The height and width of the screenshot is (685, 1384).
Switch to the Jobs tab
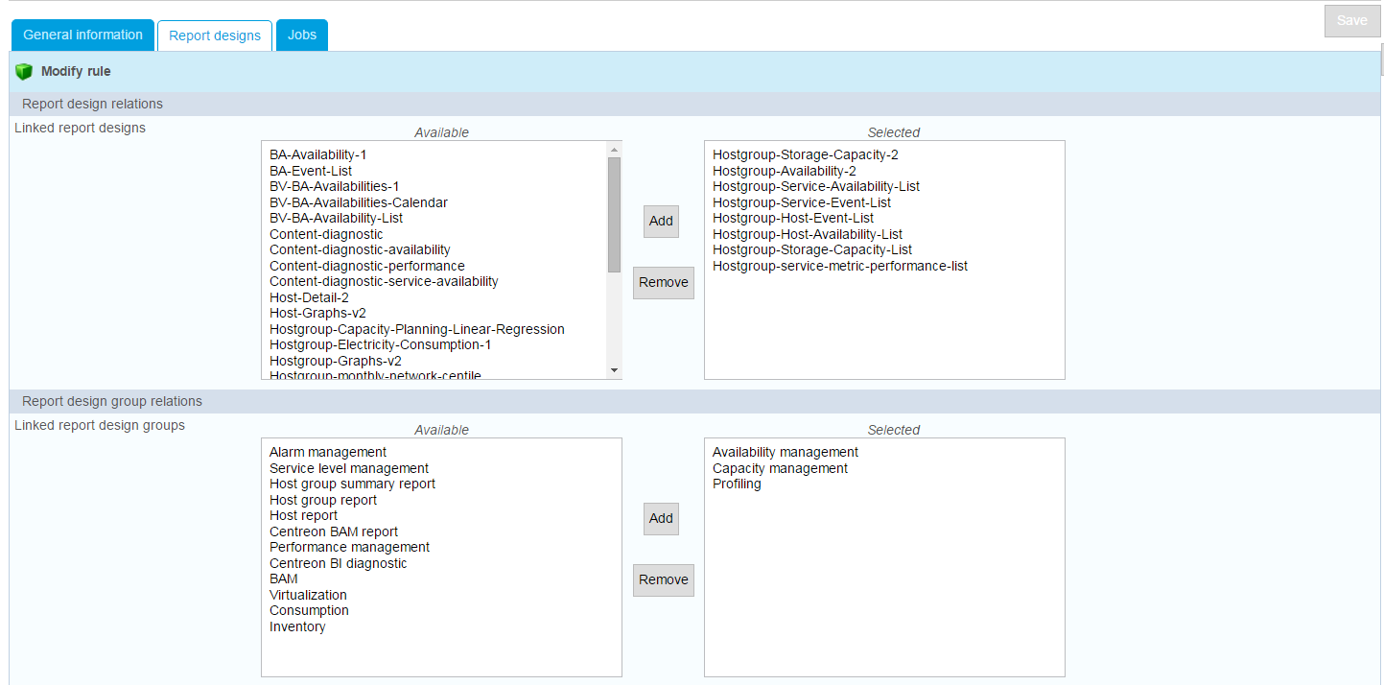302,35
